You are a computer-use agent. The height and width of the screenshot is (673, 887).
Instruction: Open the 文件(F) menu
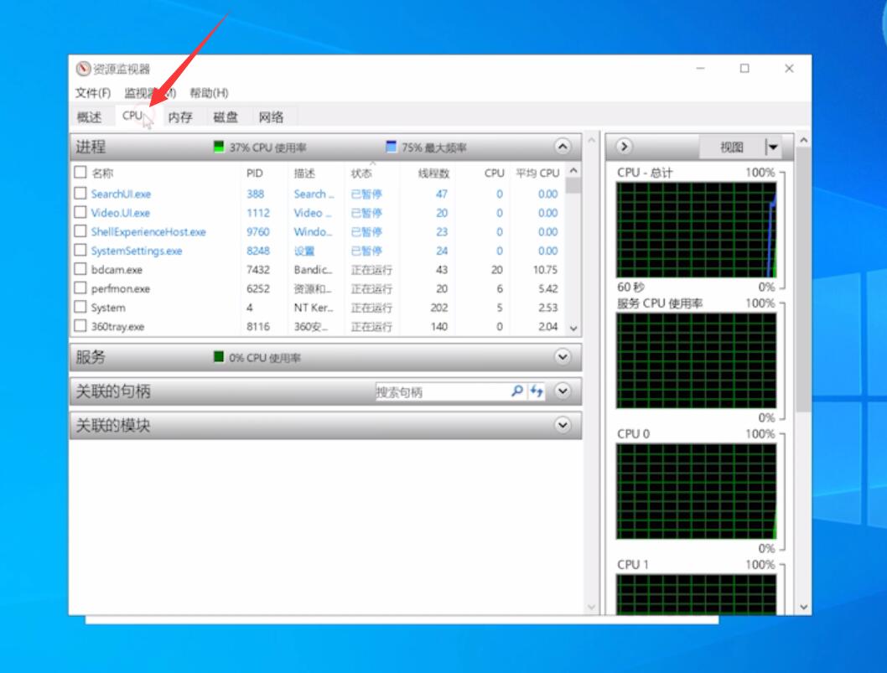tap(93, 93)
